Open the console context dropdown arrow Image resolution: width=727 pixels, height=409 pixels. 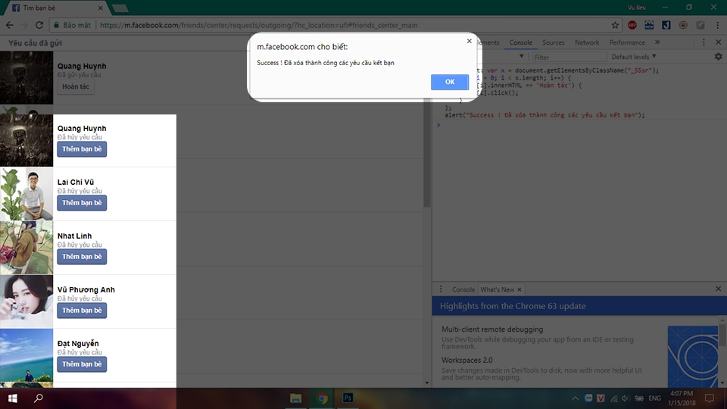(522, 56)
